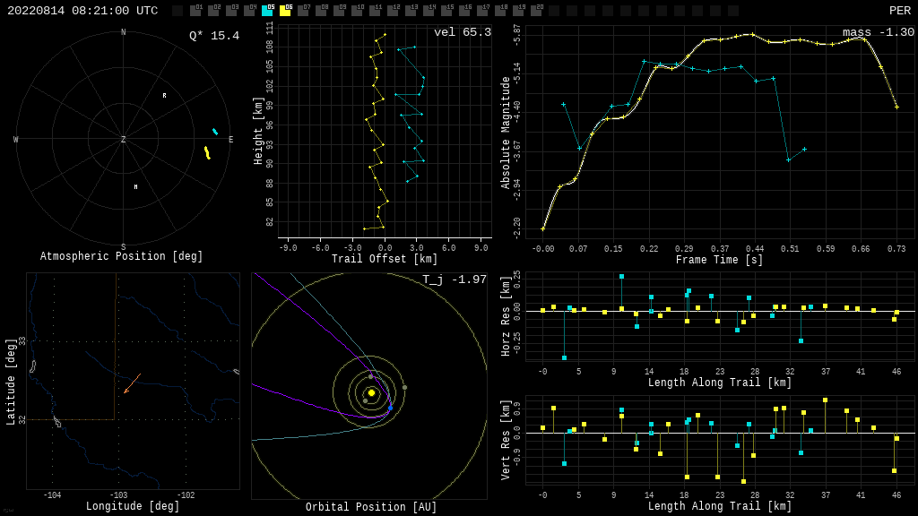This screenshot has width=918, height=516.
Task: Click the cyan camera 05 indicator square
Action: 267,11
